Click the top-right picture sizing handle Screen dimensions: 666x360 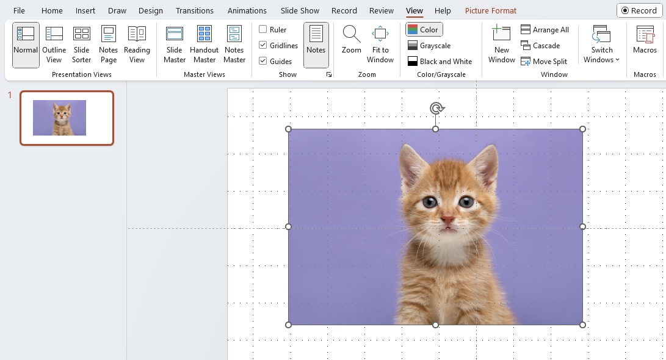tap(583, 129)
